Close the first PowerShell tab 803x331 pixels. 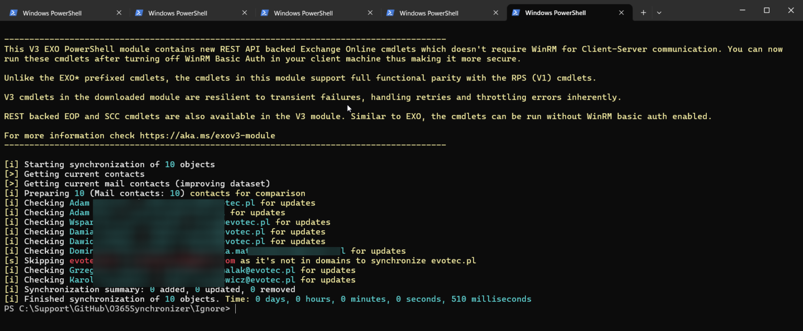click(119, 13)
